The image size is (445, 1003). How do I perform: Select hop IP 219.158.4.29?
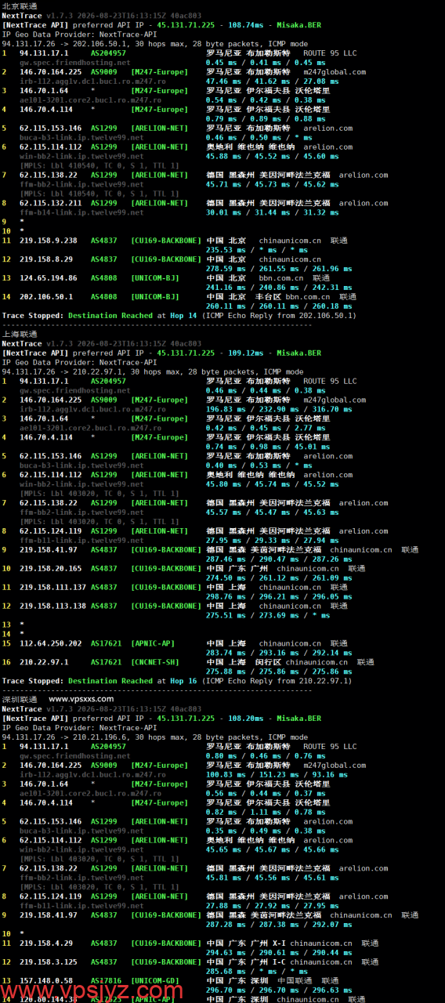click(x=45, y=943)
